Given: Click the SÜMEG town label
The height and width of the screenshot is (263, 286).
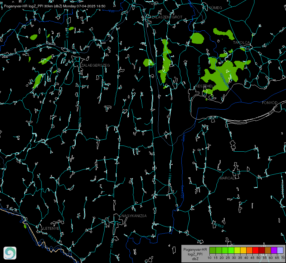Looking at the screenshot, I should (215, 8).
